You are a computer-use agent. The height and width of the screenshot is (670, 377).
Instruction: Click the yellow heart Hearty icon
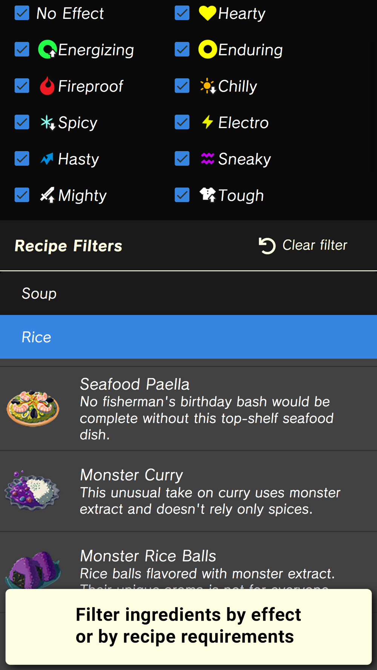(207, 13)
